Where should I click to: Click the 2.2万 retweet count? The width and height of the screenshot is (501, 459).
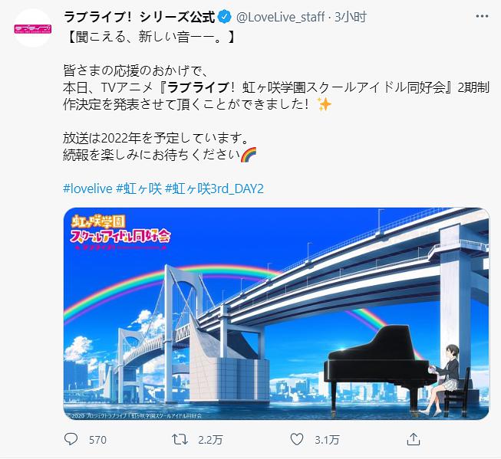pyautogui.click(x=210, y=440)
